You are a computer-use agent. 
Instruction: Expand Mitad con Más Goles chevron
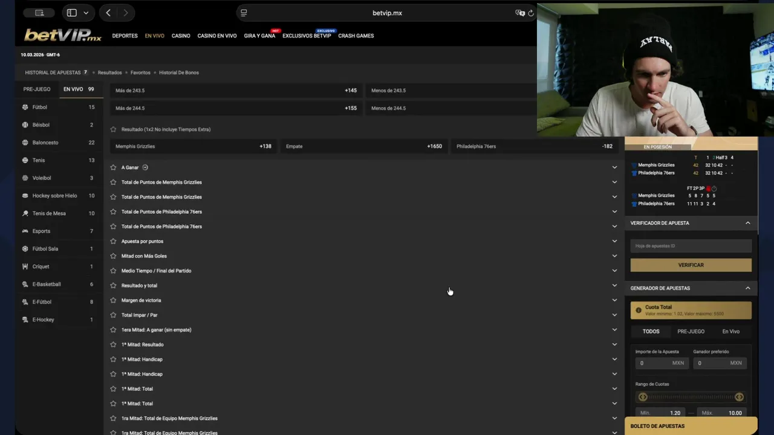(x=614, y=256)
